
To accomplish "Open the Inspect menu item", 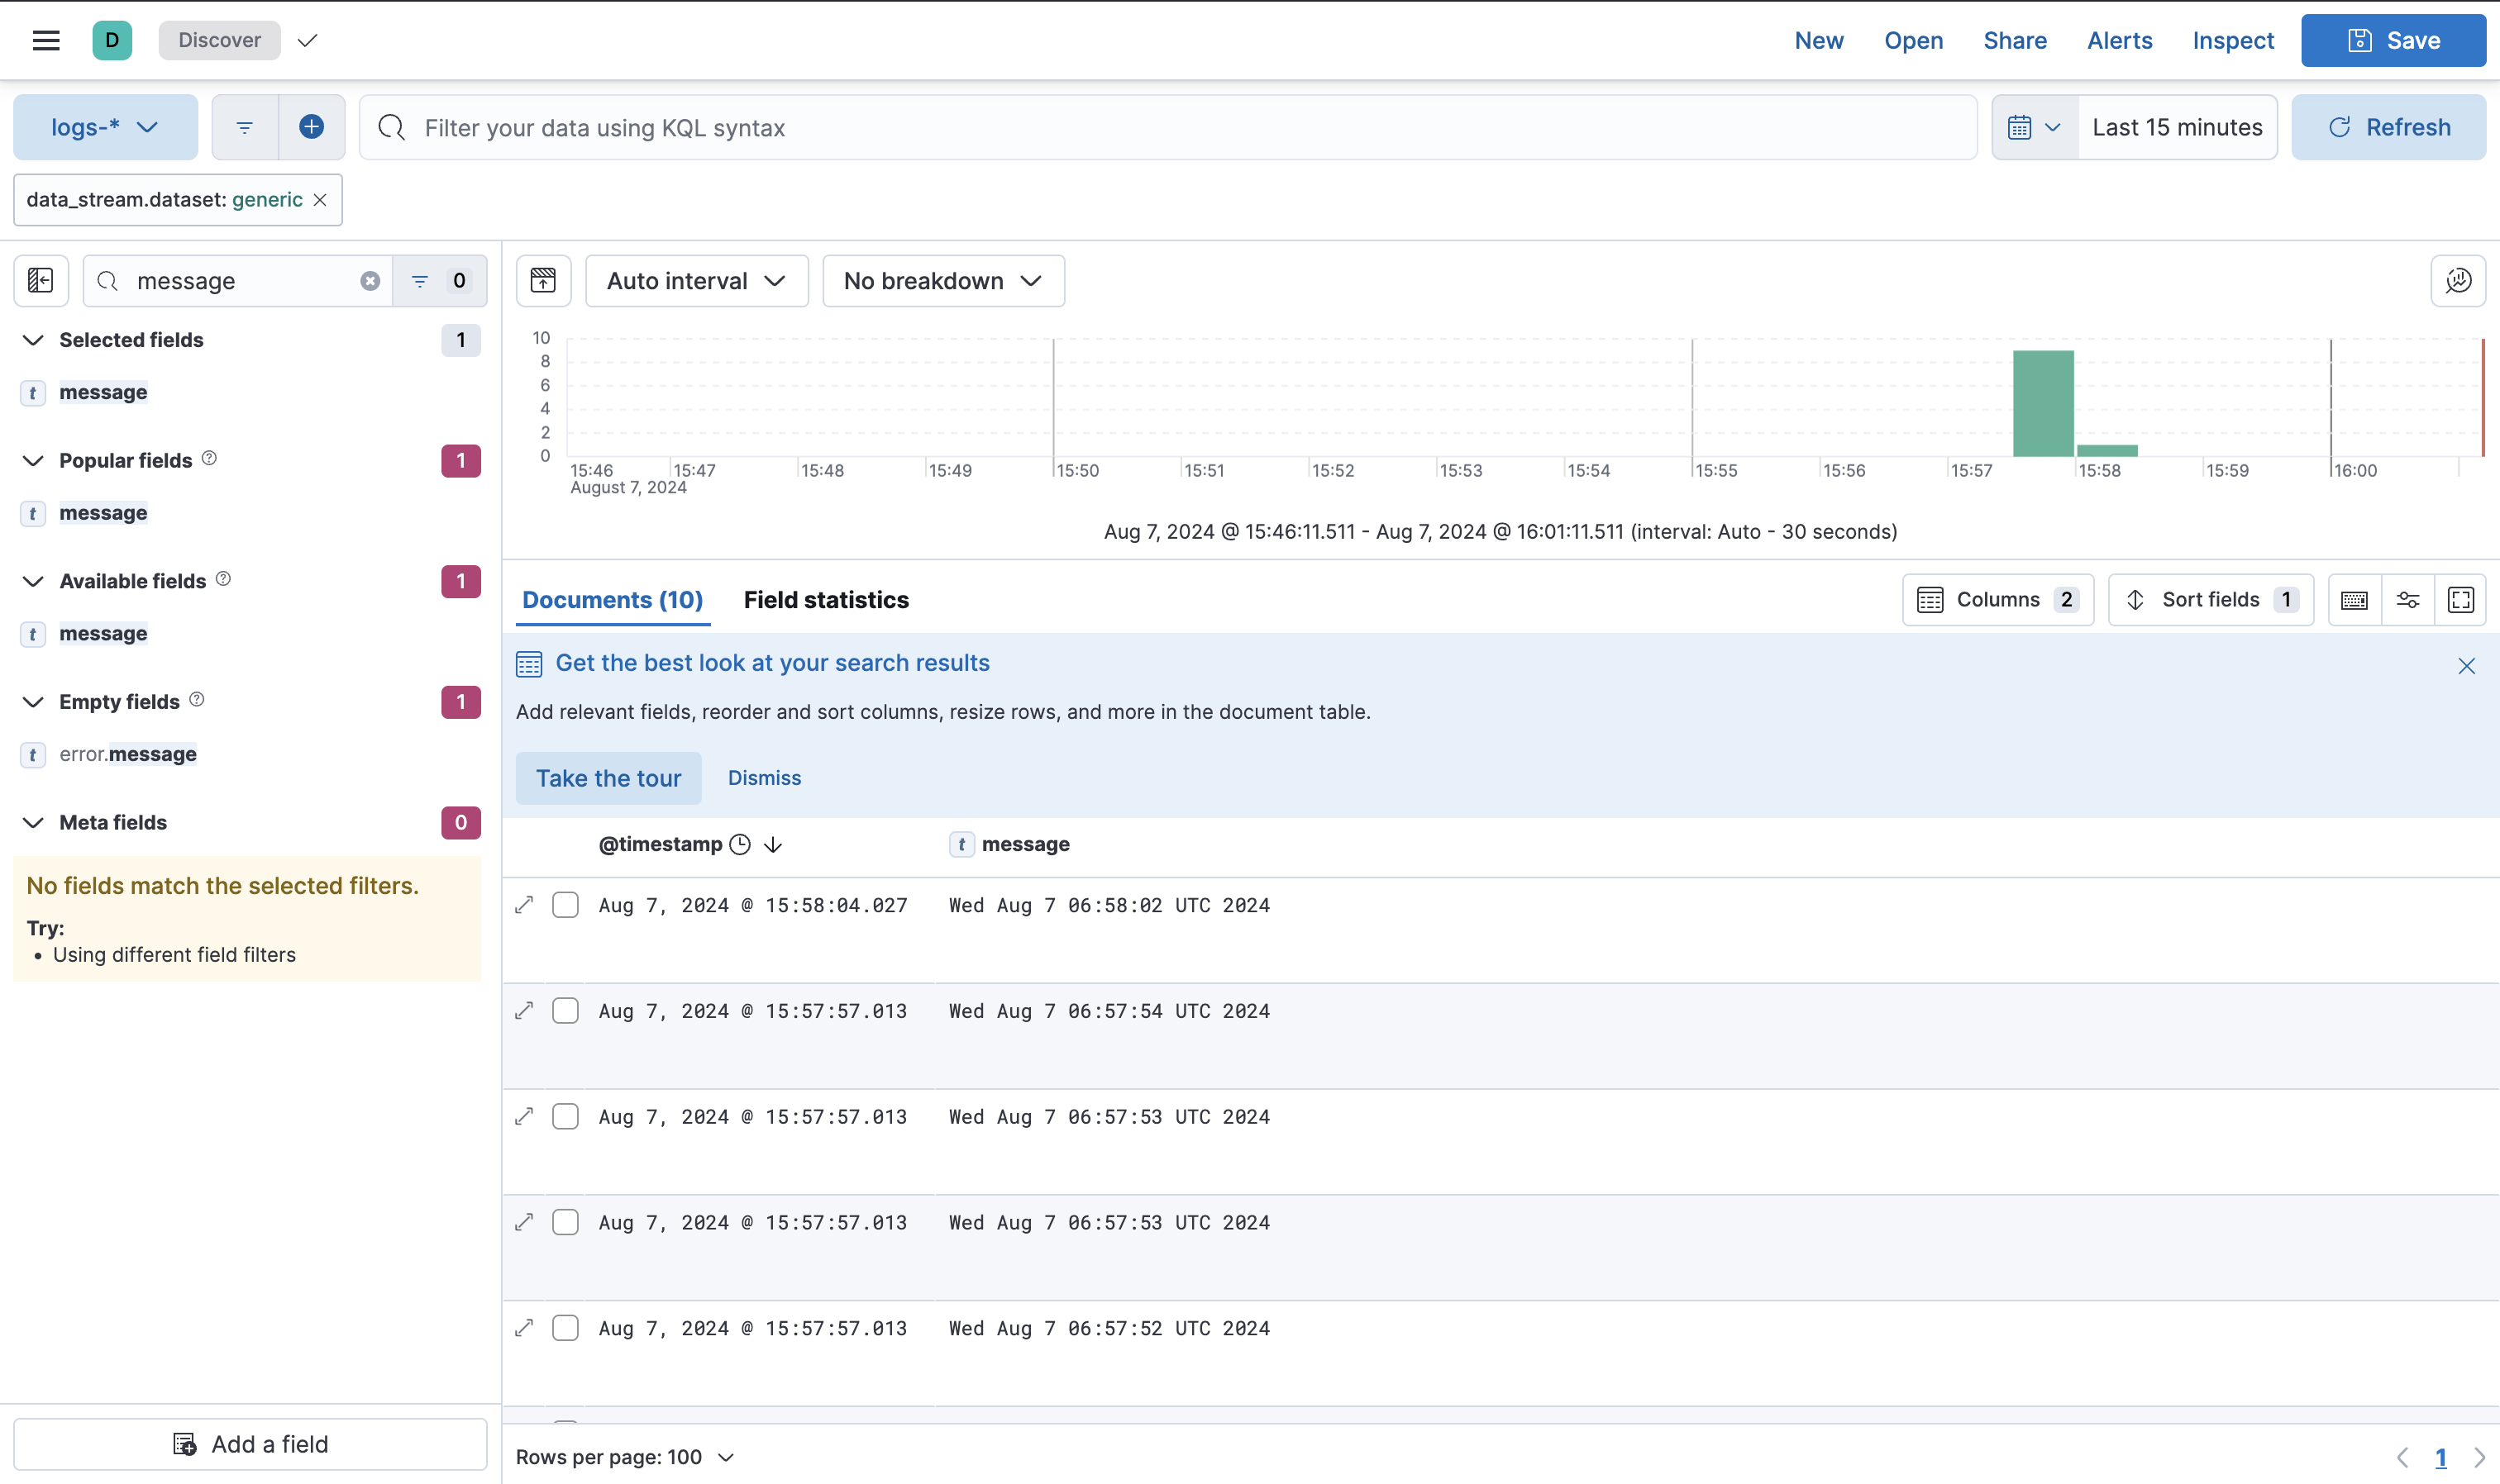I will (2232, 40).
